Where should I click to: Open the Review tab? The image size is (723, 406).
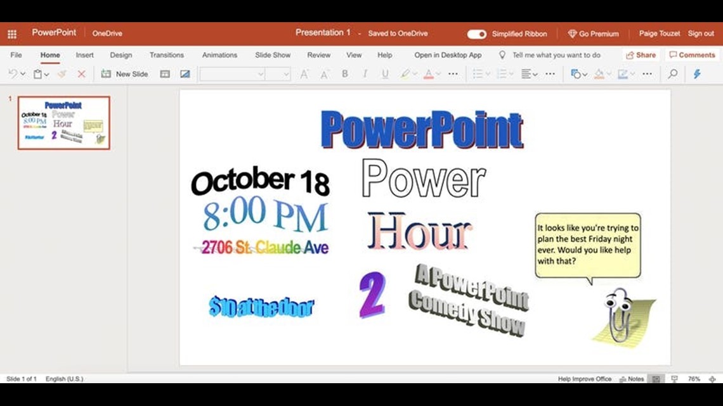click(x=319, y=54)
